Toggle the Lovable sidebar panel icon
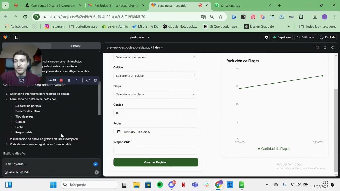The image size is (340, 191). (x=16, y=37)
